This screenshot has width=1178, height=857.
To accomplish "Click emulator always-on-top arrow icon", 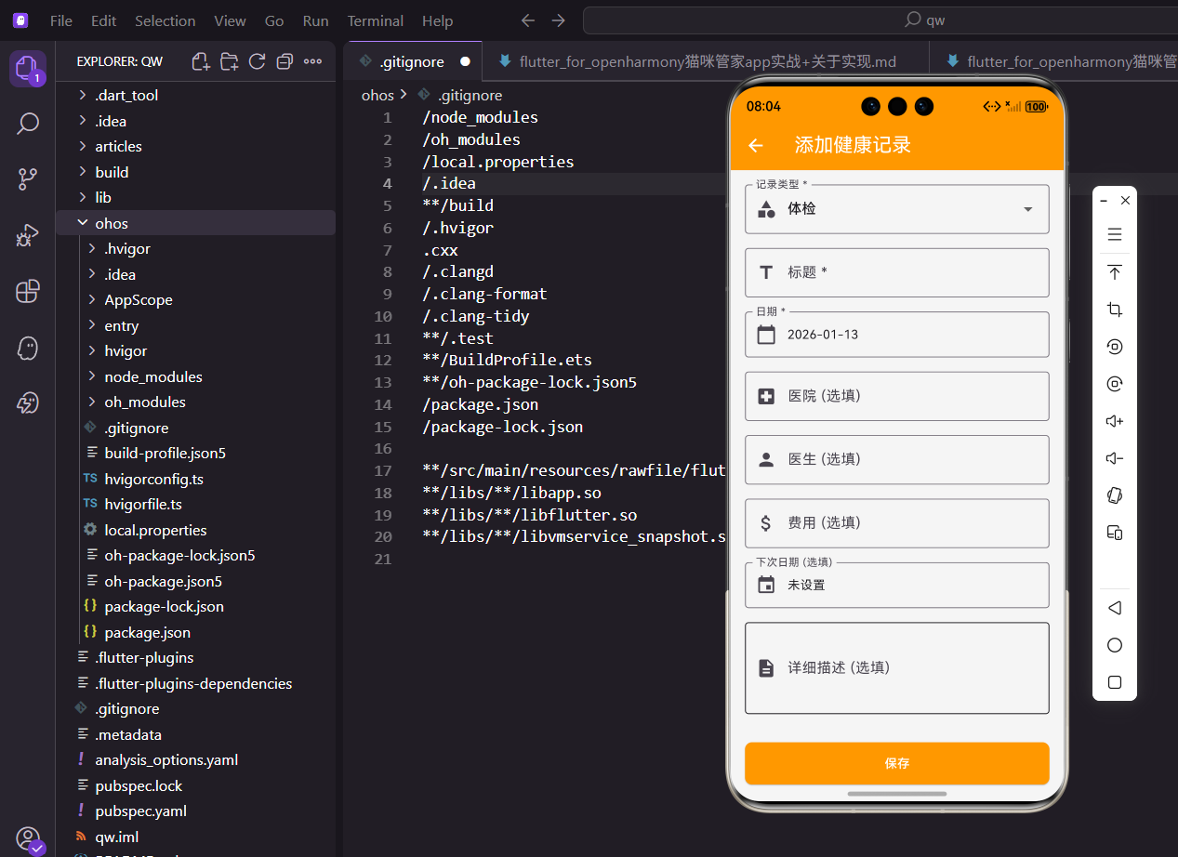I will 1115,272.
